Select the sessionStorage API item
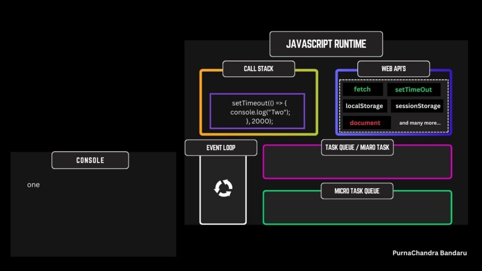The width and height of the screenshot is (482, 271). [418, 106]
